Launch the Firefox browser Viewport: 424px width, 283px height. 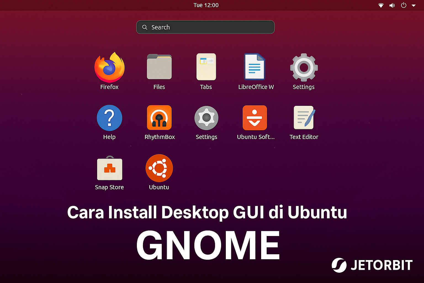[109, 67]
